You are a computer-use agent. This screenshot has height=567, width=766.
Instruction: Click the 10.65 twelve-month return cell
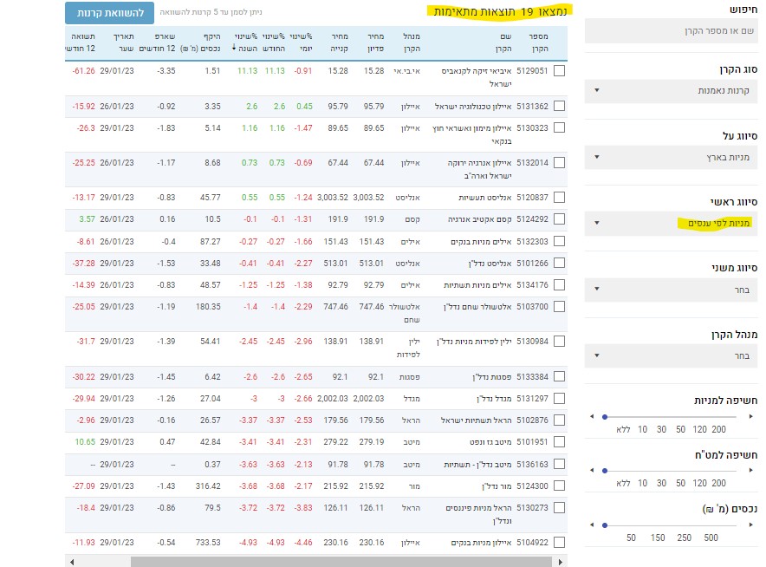(x=85, y=442)
